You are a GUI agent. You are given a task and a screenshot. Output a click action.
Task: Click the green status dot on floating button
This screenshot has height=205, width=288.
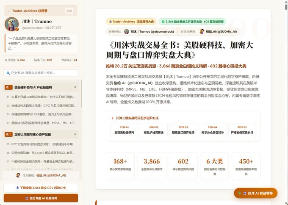click(240, 193)
